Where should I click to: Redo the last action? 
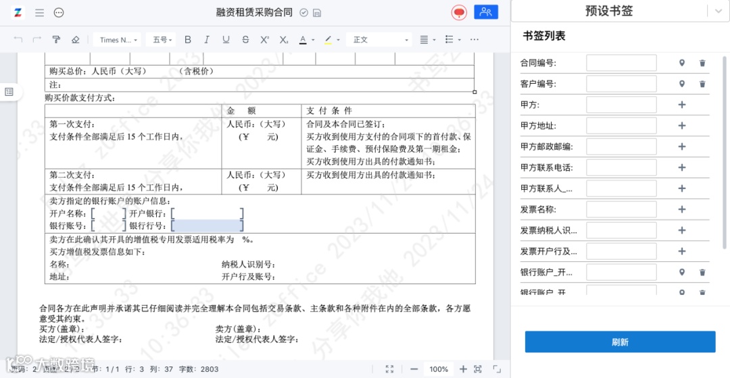coord(37,40)
